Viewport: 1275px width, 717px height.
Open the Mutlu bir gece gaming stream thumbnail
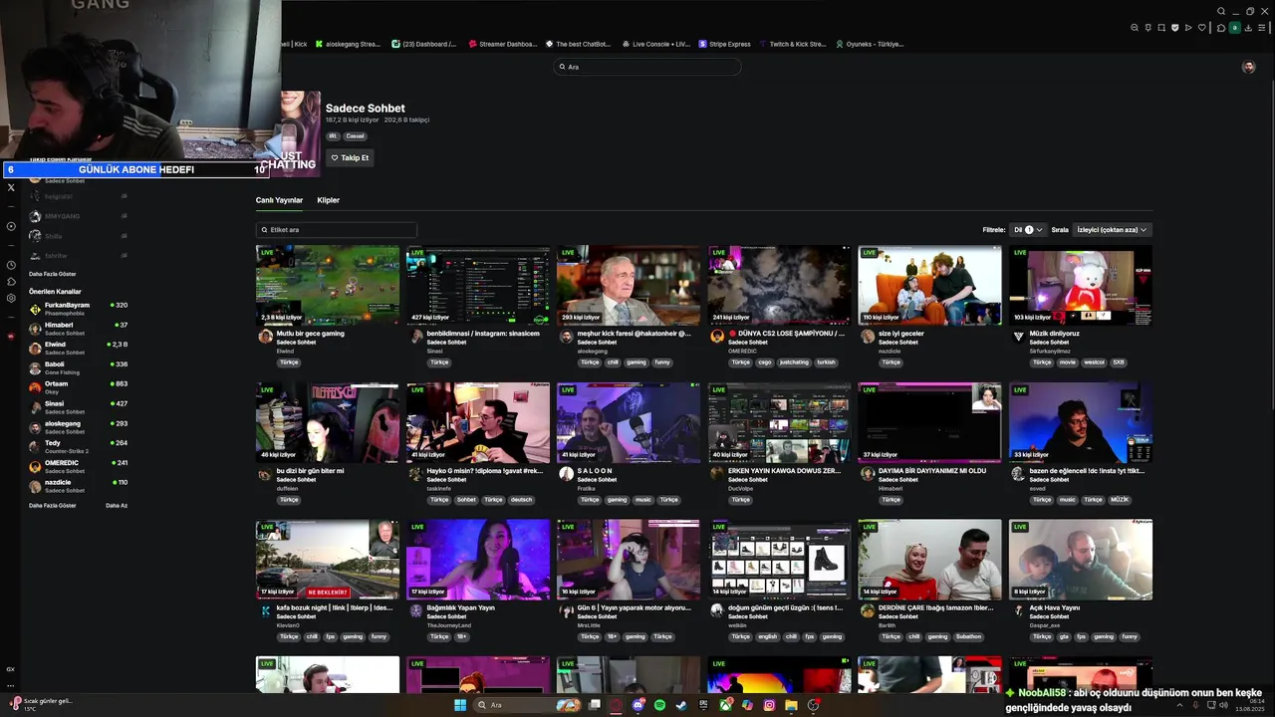tap(328, 286)
